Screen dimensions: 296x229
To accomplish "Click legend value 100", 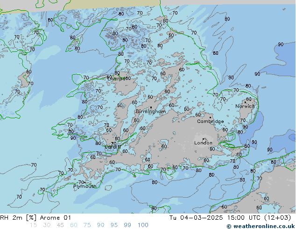I will point(143,225).
